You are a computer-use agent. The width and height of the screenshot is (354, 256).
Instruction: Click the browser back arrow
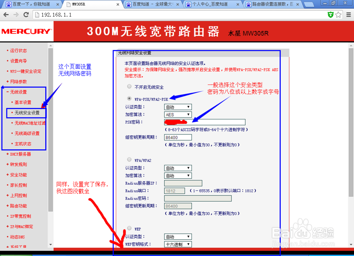(6, 14)
